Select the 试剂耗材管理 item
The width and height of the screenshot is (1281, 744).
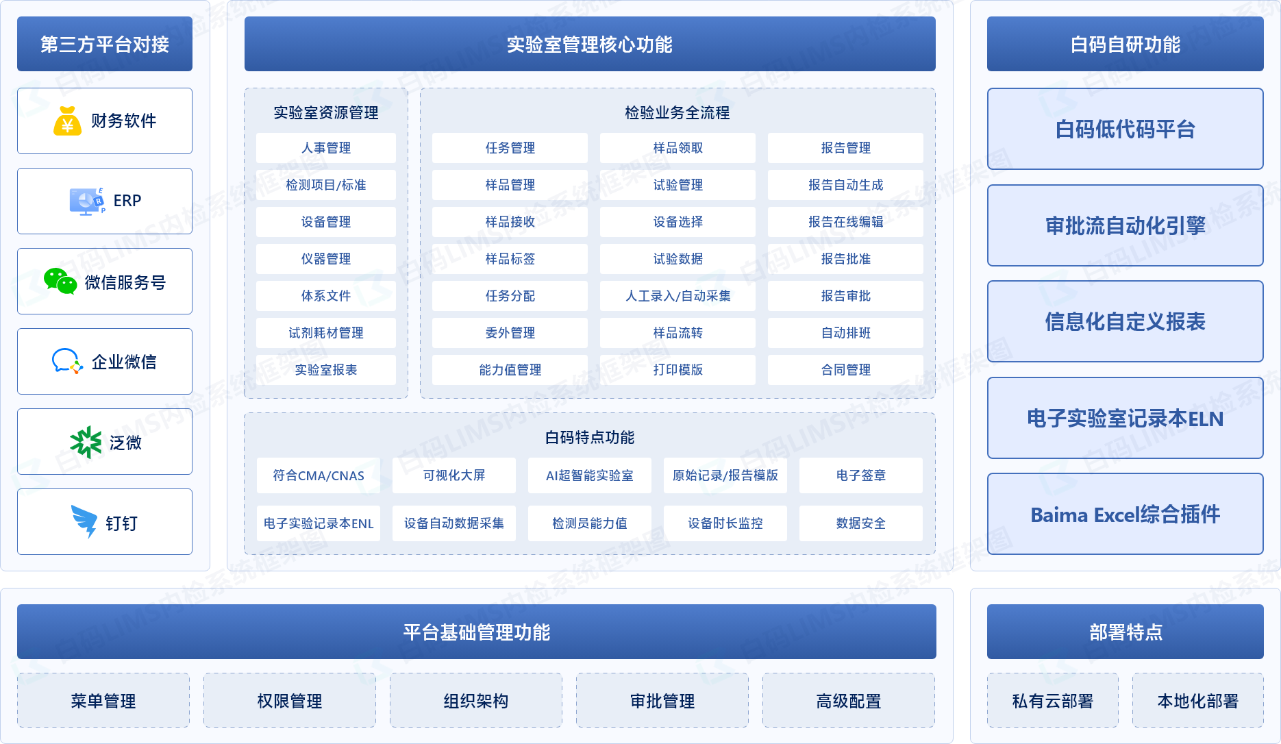pos(326,333)
